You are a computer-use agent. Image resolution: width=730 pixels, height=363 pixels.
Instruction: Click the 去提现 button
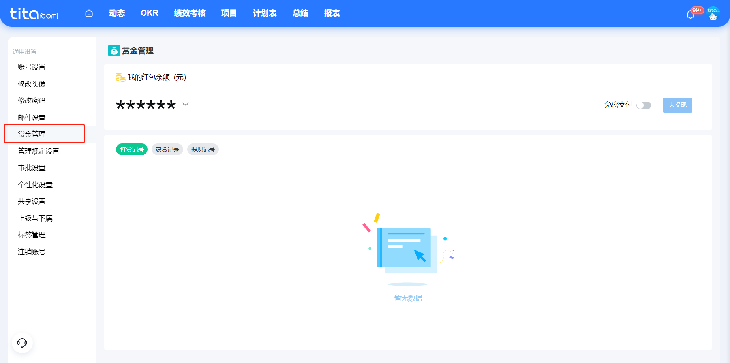tap(677, 105)
